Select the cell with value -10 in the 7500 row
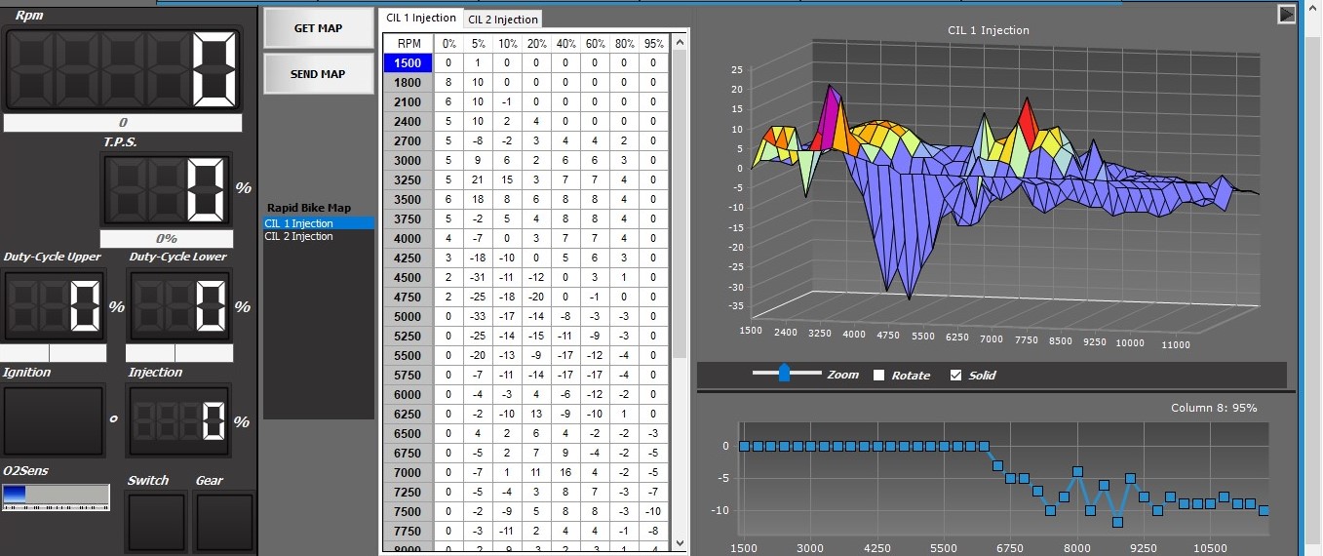The image size is (1323, 556). 653,511
